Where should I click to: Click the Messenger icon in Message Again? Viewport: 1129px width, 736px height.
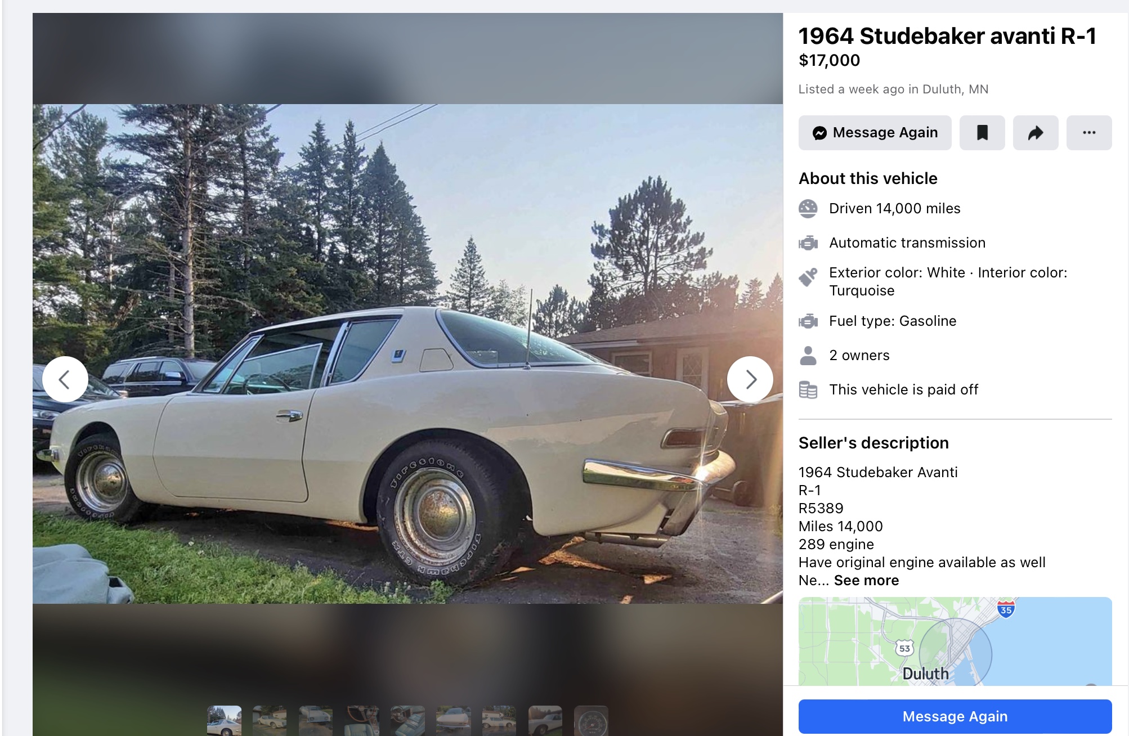pyautogui.click(x=819, y=133)
